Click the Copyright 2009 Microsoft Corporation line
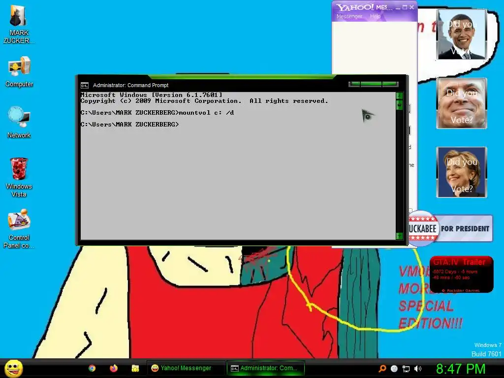Screen dimensions: 504x378 (204, 101)
